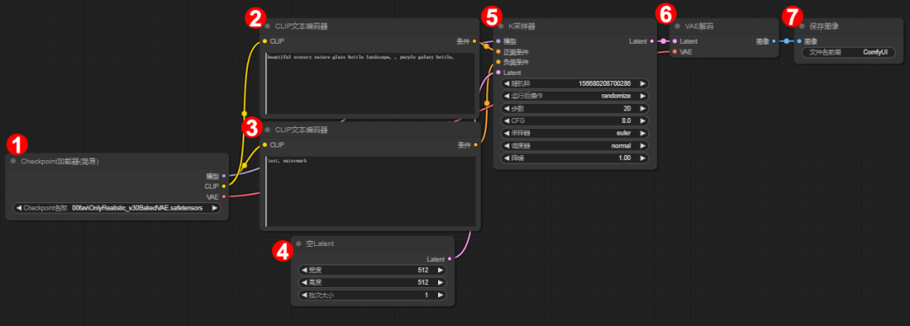
Task: Click the 图像 output socket on the VAE解码 node
Action: click(774, 41)
